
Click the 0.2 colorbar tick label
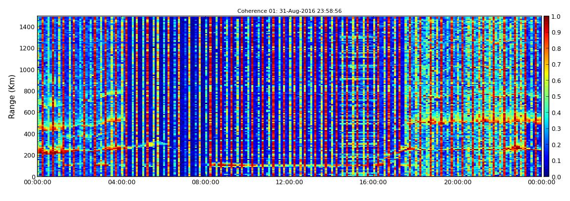click(556, 145)
